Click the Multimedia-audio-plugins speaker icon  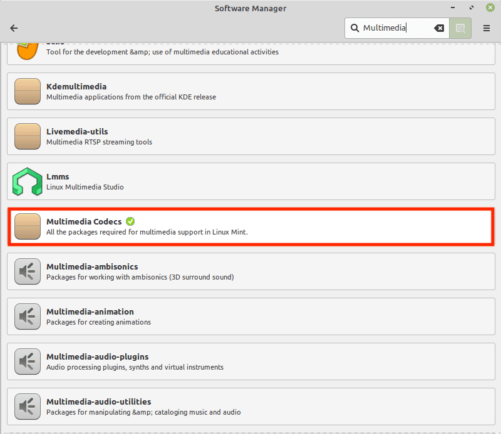pos(28,361)
